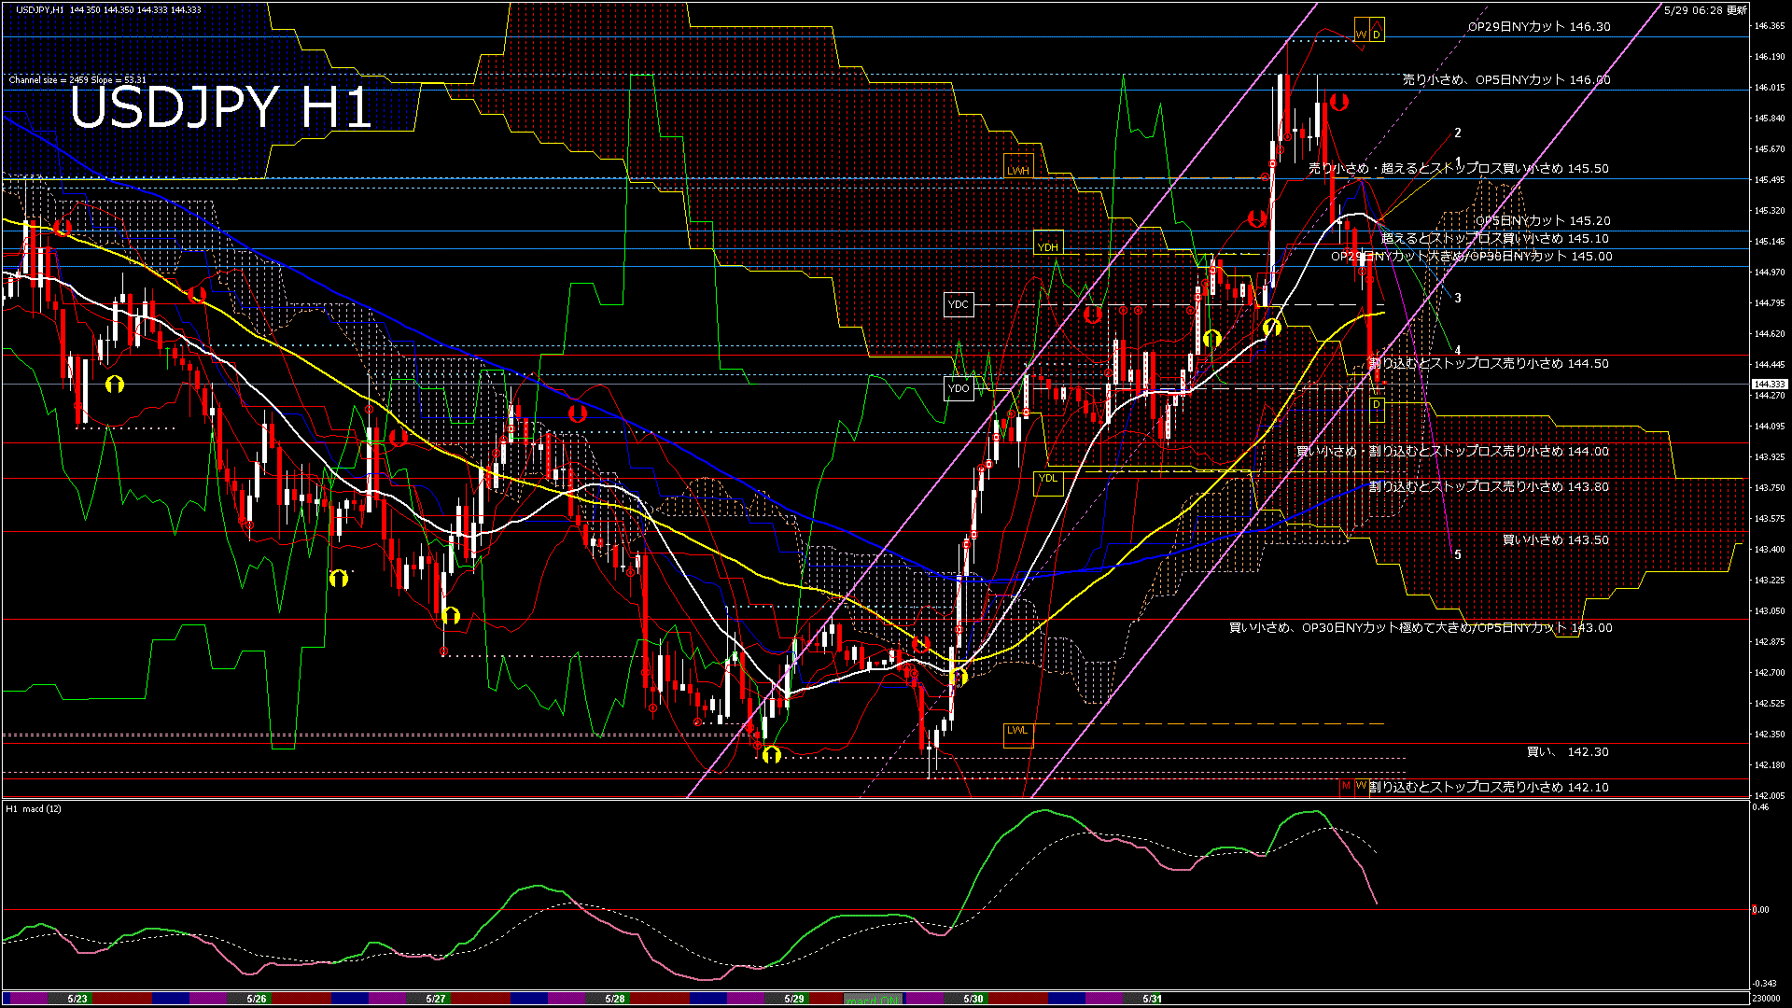This screenshot has width=1792, height=1008.
Task: Click the 5/29 06:28 更新 timestamp
Action: coord(1705,10)
